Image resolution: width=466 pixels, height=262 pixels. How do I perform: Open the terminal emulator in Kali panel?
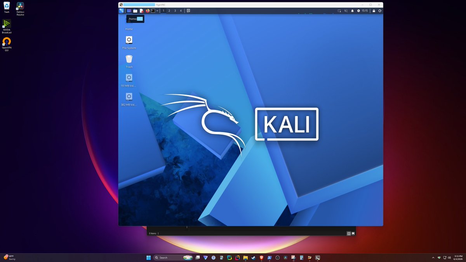[153, 11]
